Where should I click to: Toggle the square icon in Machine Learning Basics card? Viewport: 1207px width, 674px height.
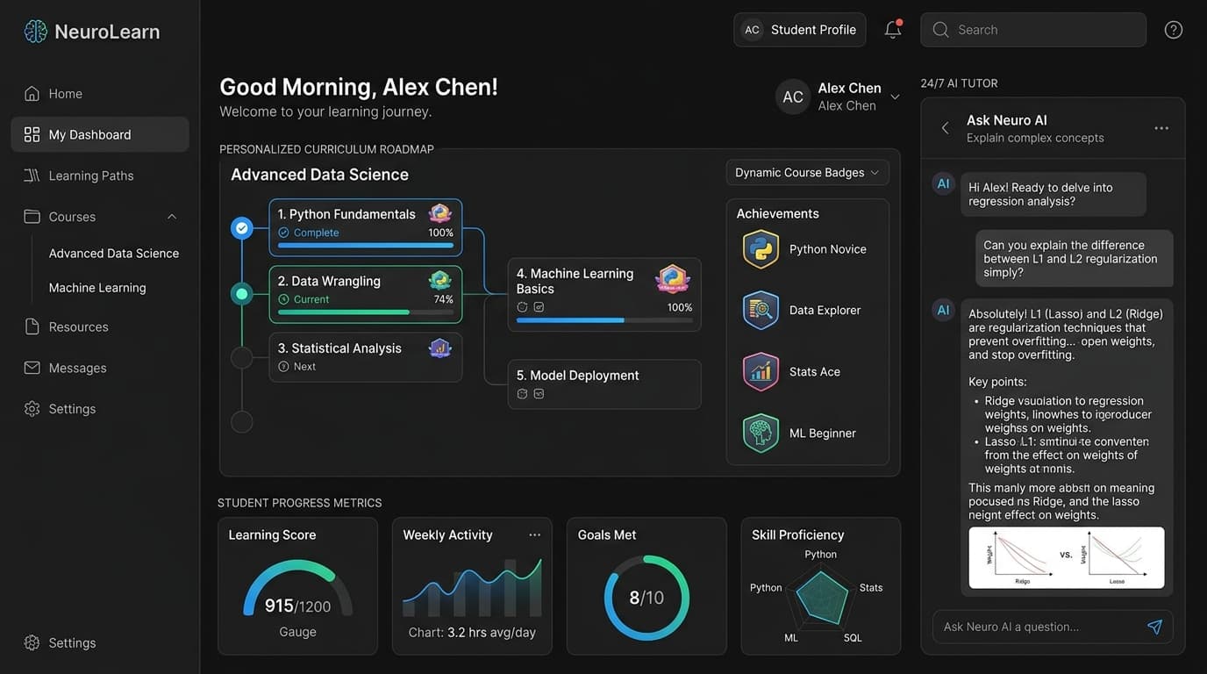539,307
